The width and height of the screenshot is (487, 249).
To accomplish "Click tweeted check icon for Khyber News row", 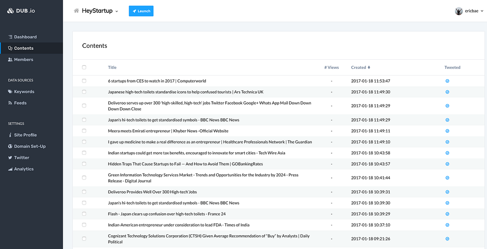I will pos(447,131).
